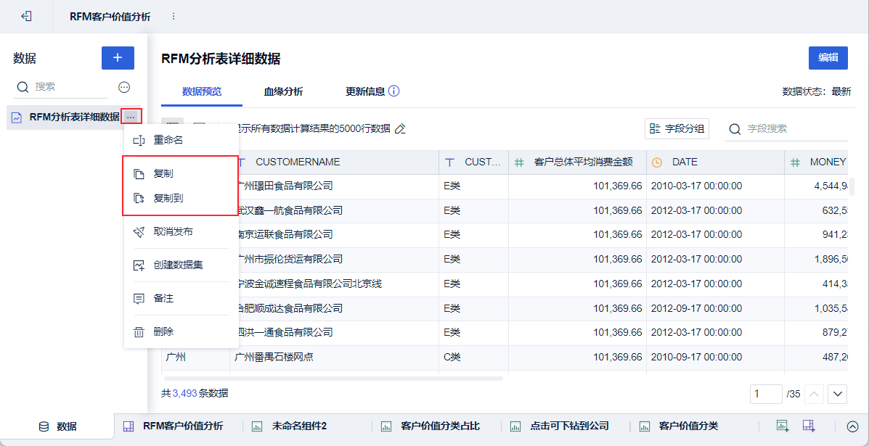Click the 武汉鑫一航食品有限公司 cell
This screenshot has height=446, width=869.
[x=335, y=210]
